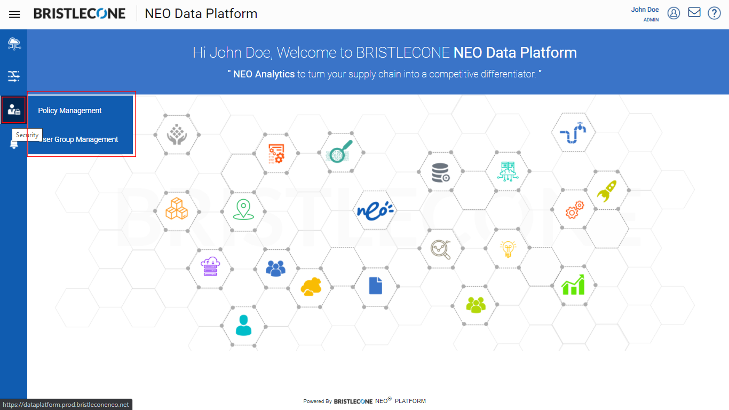Open the user profile icon
Image resolution: width=729 pixels, height=410 pixels.
point(674,13)
